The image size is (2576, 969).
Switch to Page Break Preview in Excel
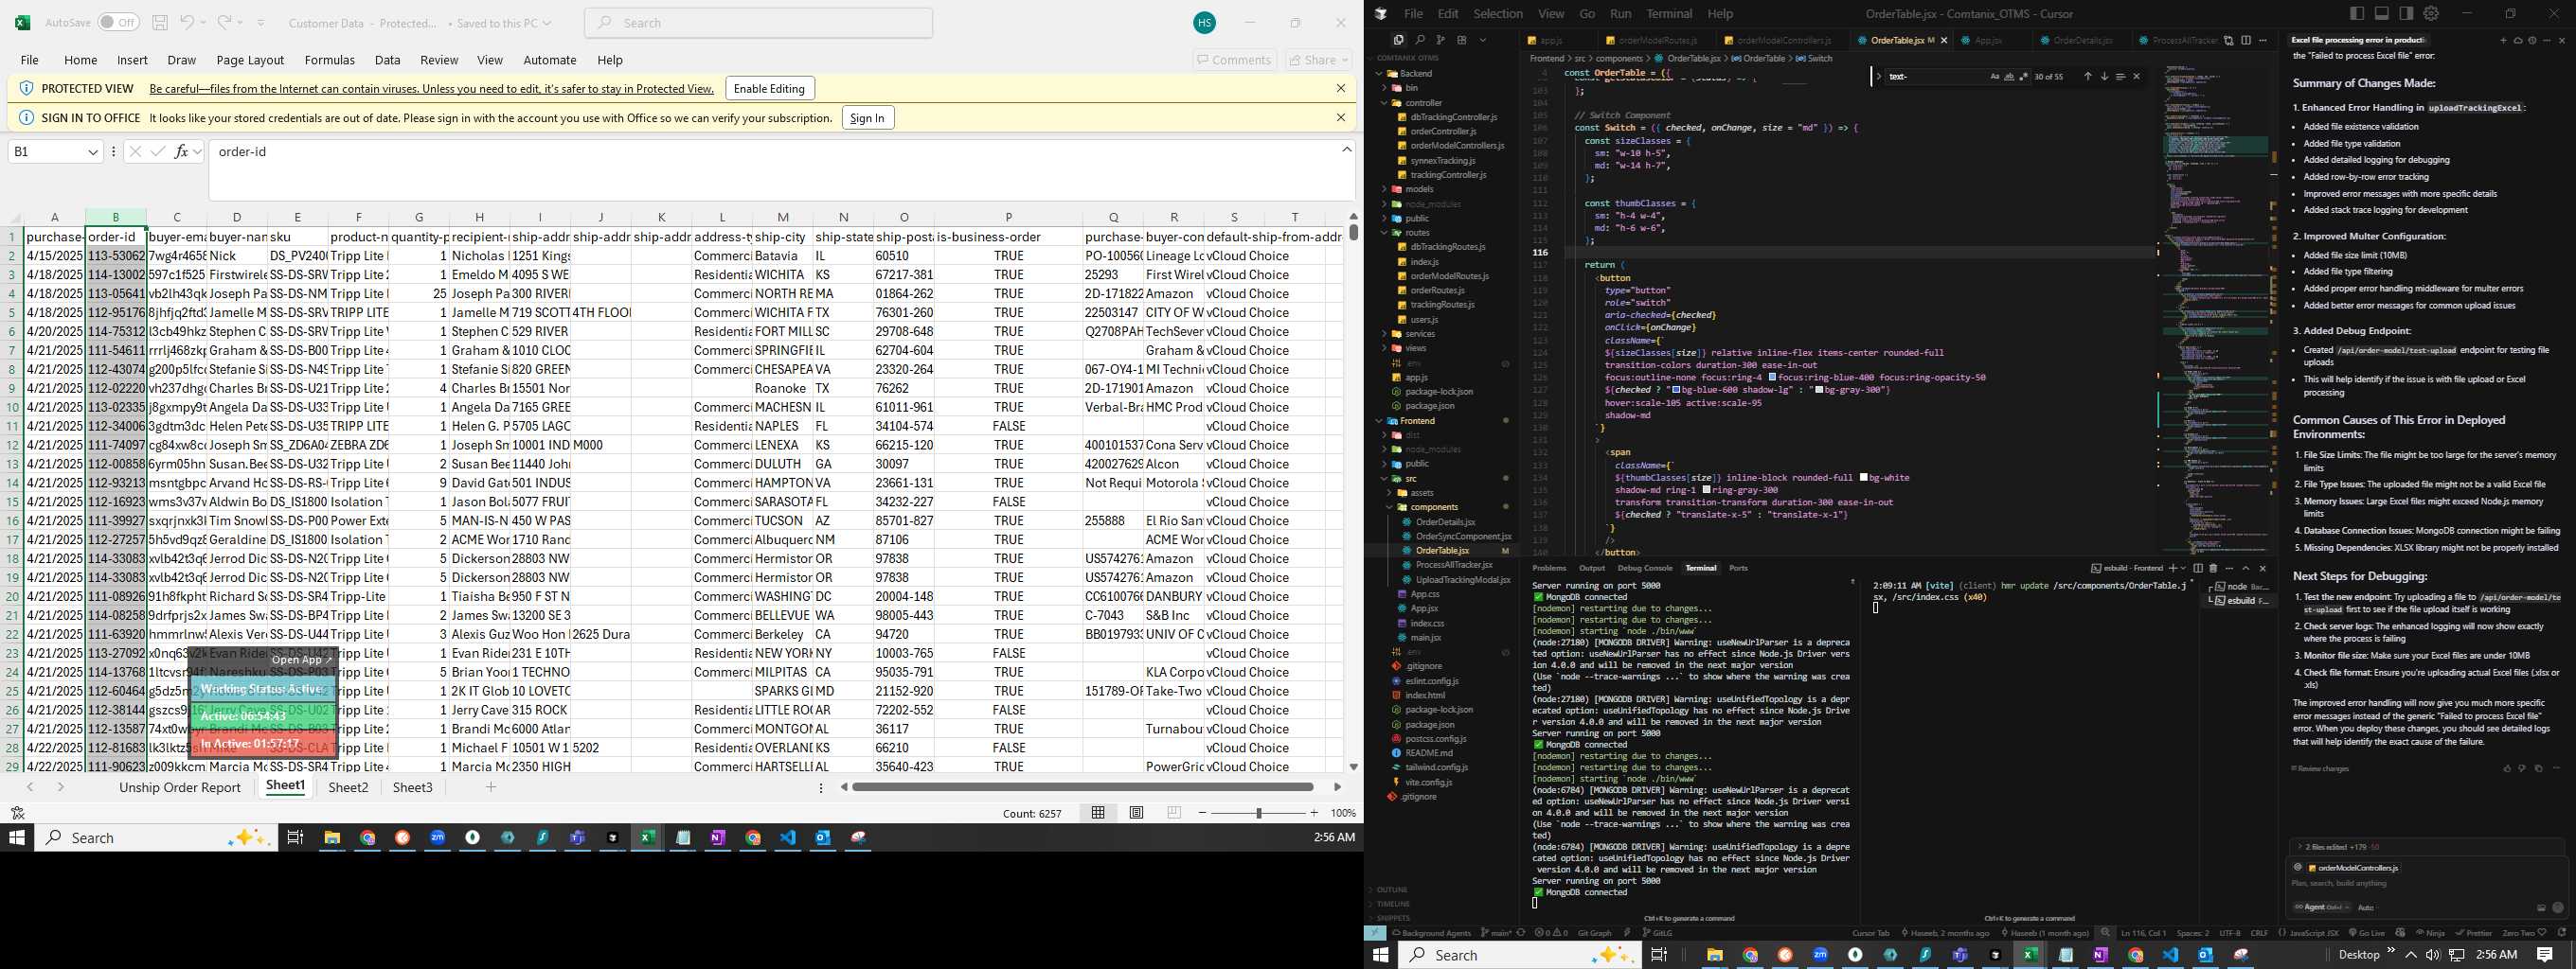coord(1174,813)
